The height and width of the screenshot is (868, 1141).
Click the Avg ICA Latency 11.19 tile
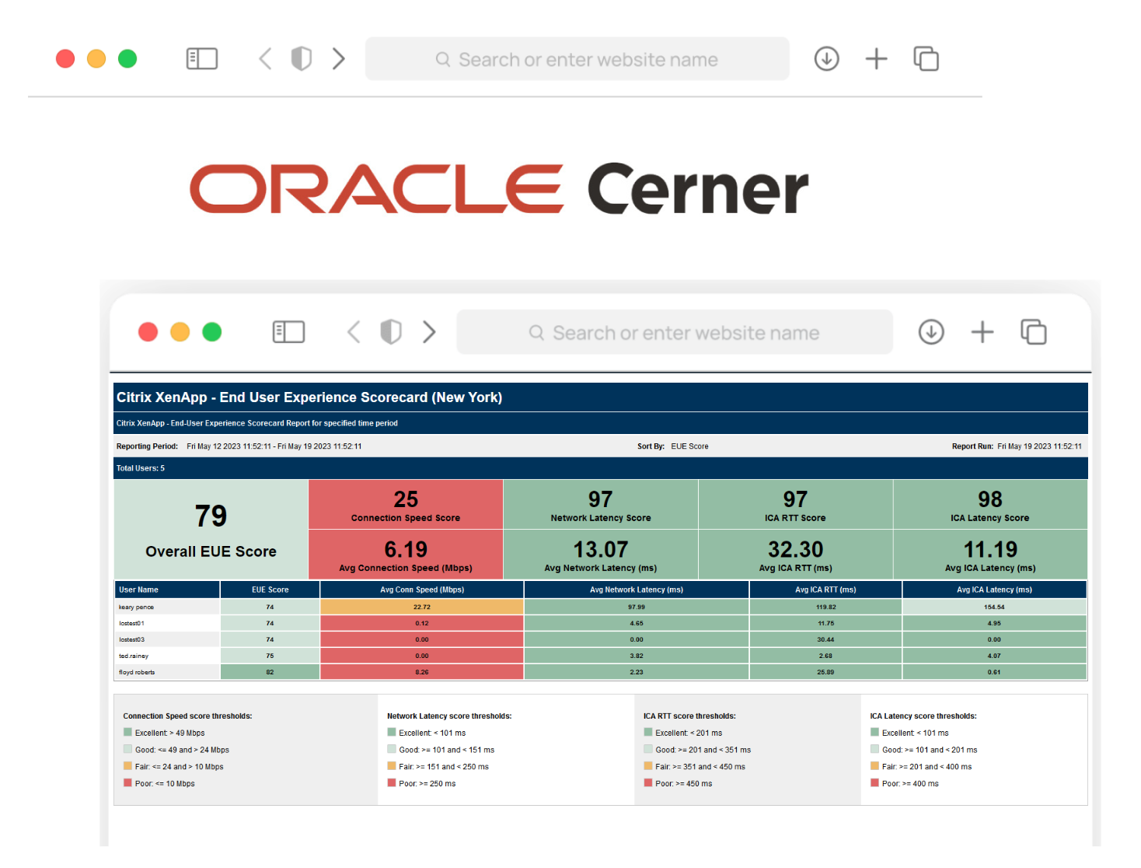pos(990,555)
